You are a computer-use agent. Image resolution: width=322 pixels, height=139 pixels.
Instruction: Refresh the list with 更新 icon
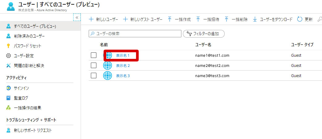(299, 19)
